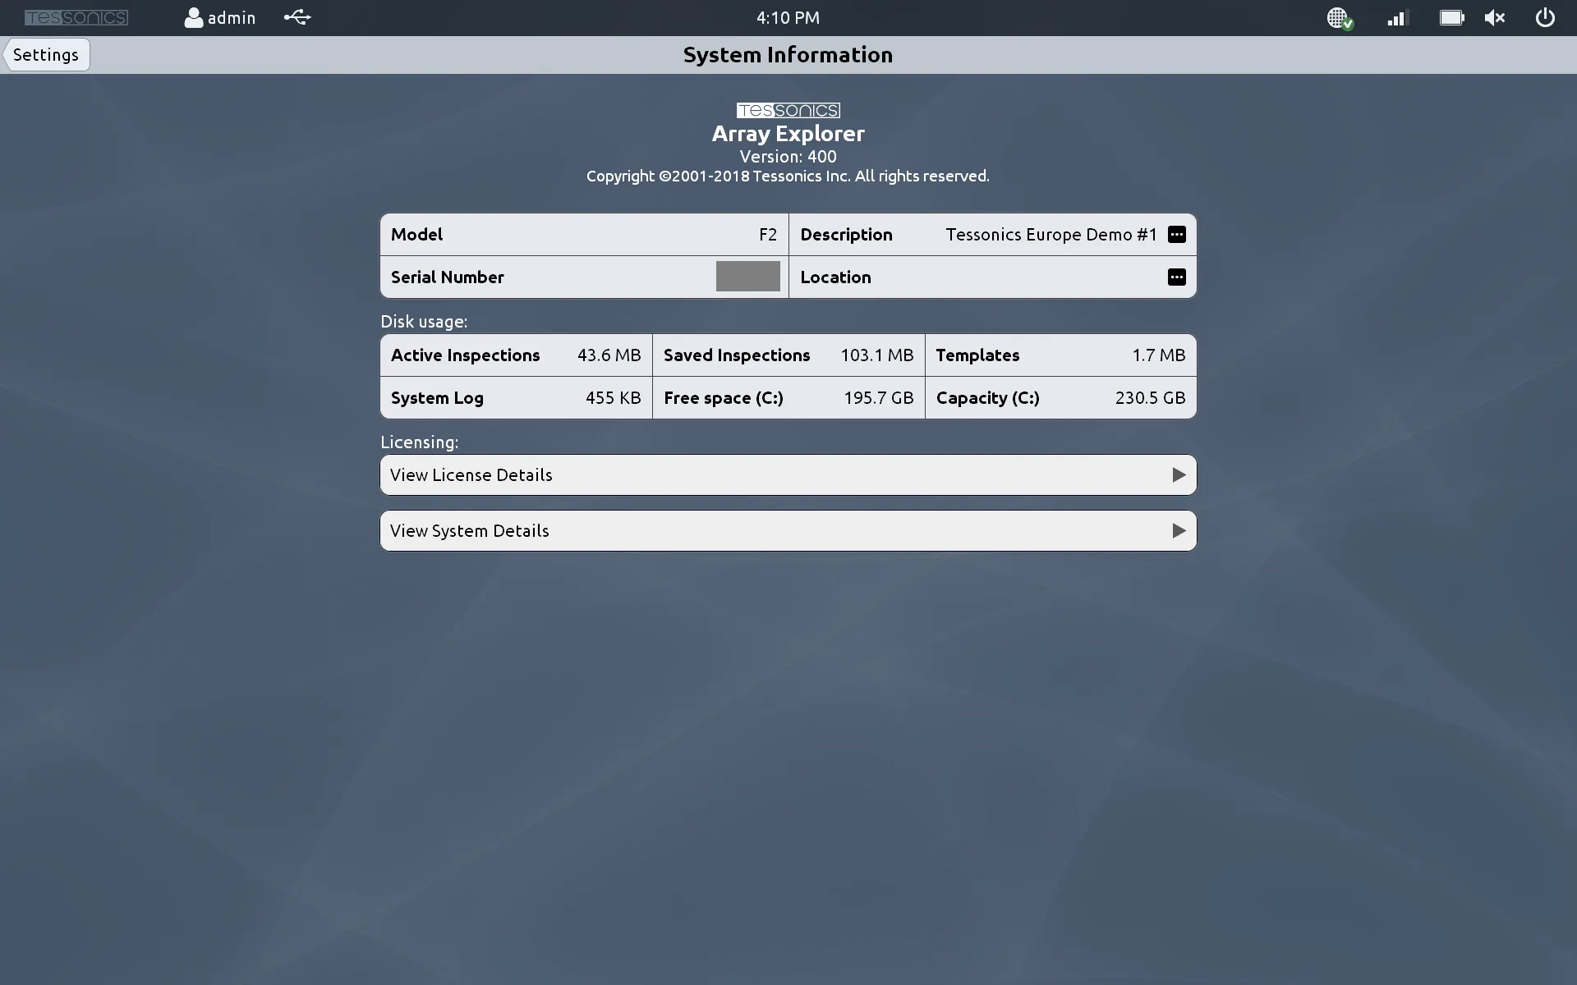Click the Saved Inspections usage entry

point(788,355)
